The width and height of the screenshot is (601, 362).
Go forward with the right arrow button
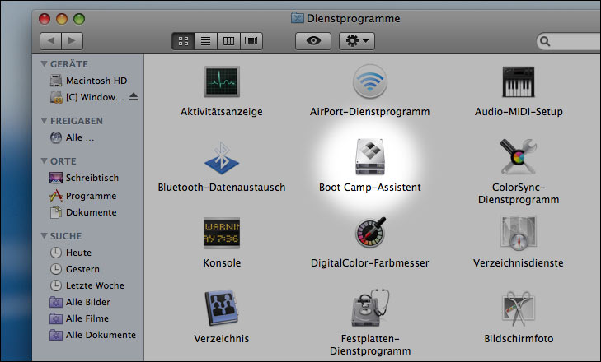[72, 41]
